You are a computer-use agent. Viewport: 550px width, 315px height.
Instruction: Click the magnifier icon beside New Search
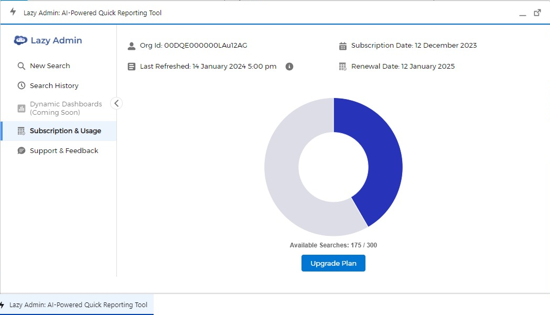tap(21, 66)
